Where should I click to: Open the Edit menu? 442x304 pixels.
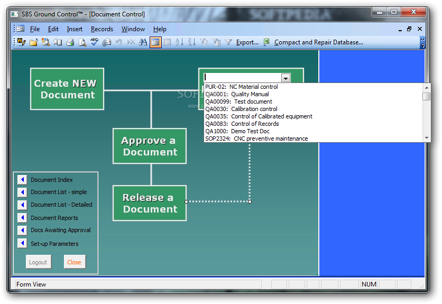tap(53, 29)
